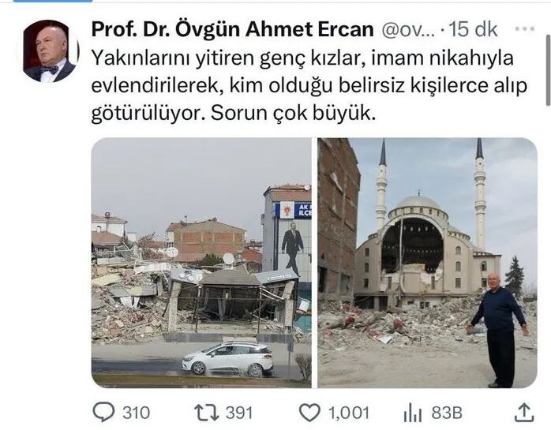
Task: Click the 15 dk timestamp
Action: click(474, 29)
